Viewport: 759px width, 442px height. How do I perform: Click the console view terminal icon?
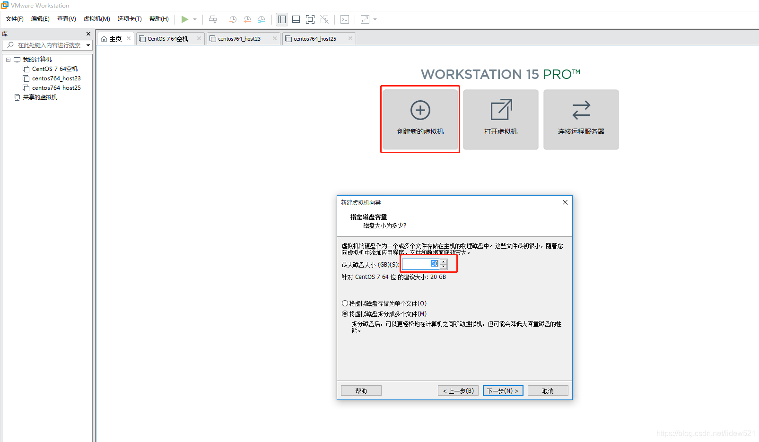(345, 19)
